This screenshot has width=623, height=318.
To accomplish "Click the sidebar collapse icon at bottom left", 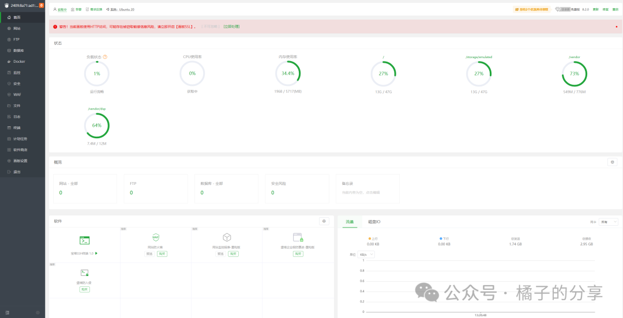I will 7,313.
